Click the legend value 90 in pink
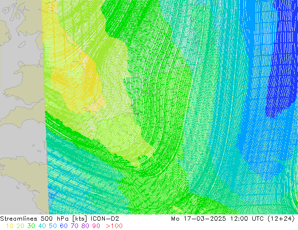This screenshot has width=298, height=230. point(96,226)
